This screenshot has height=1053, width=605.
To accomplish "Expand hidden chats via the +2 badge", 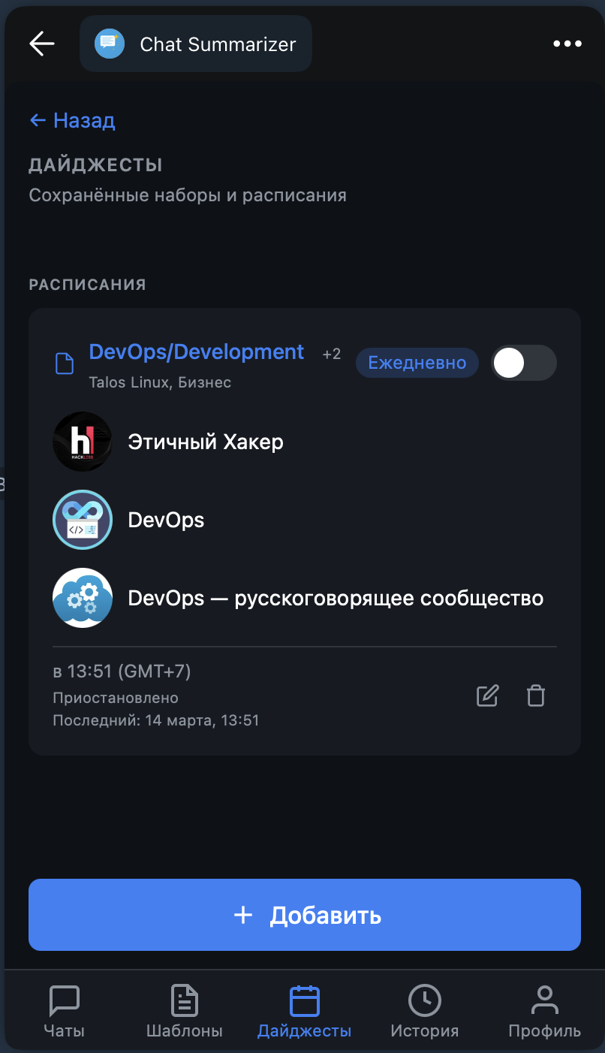I will coord(330,353).
